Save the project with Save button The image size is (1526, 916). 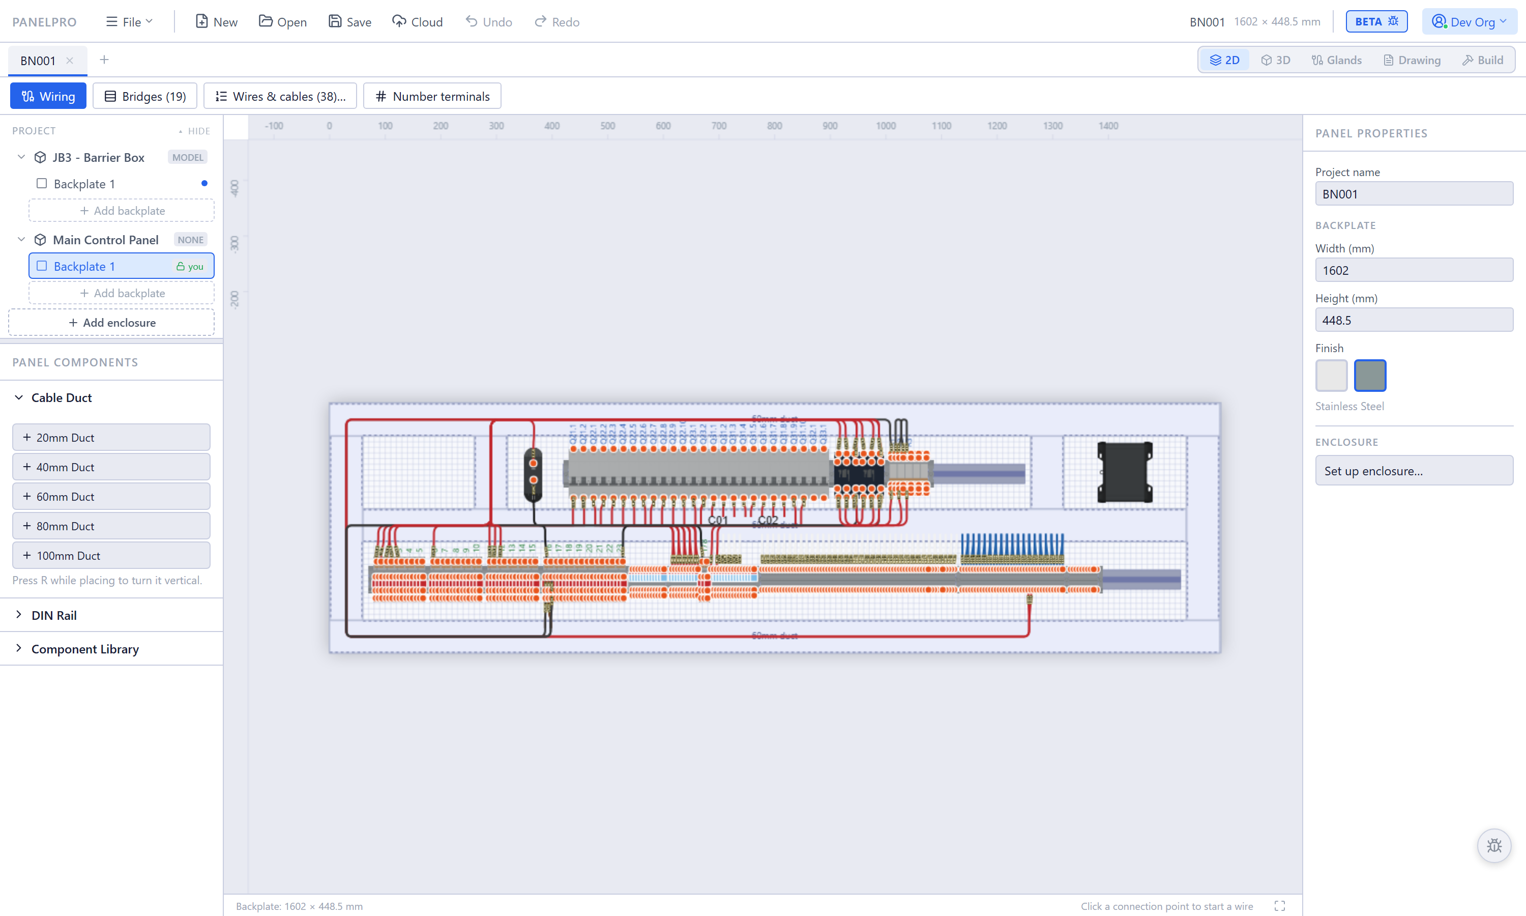click(x=350, y=22)
